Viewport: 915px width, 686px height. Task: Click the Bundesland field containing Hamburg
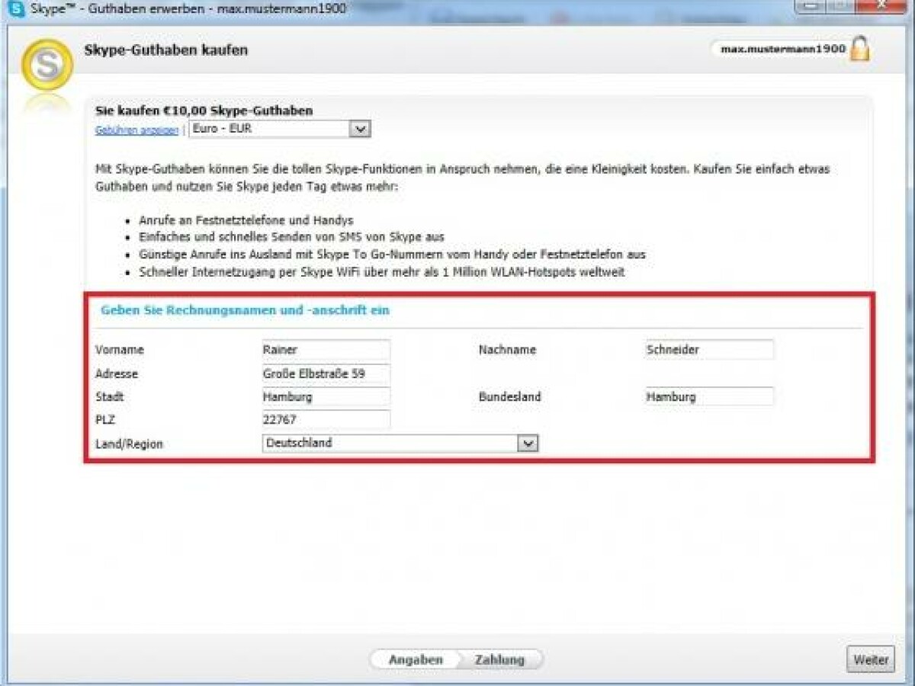709,396
